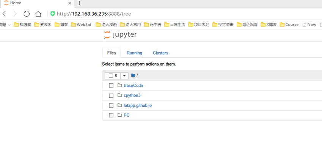The image size is (322, 147).
Task: Open the cpython3 folder link
Action: tap(132, 95)
